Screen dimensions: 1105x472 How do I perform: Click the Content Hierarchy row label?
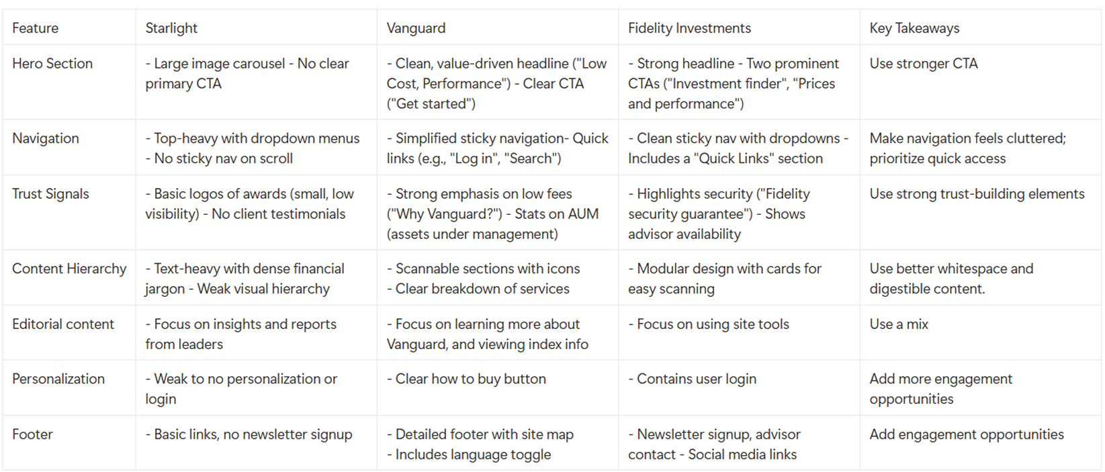pos(69,269)
